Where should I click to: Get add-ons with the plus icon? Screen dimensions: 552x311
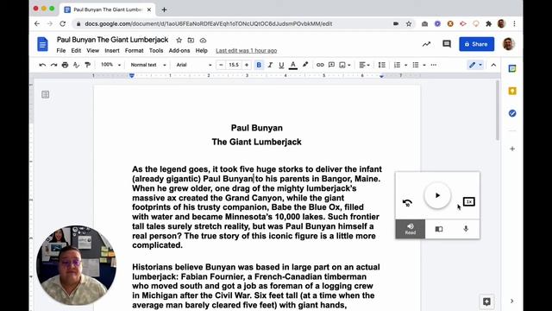[512, 149]
